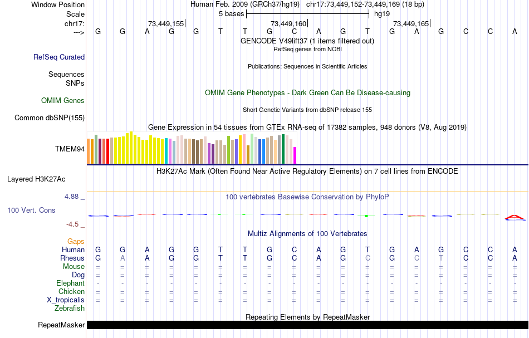
Task: Click RefSeq genes from NCBI title
Action: [x=307, y=49]
